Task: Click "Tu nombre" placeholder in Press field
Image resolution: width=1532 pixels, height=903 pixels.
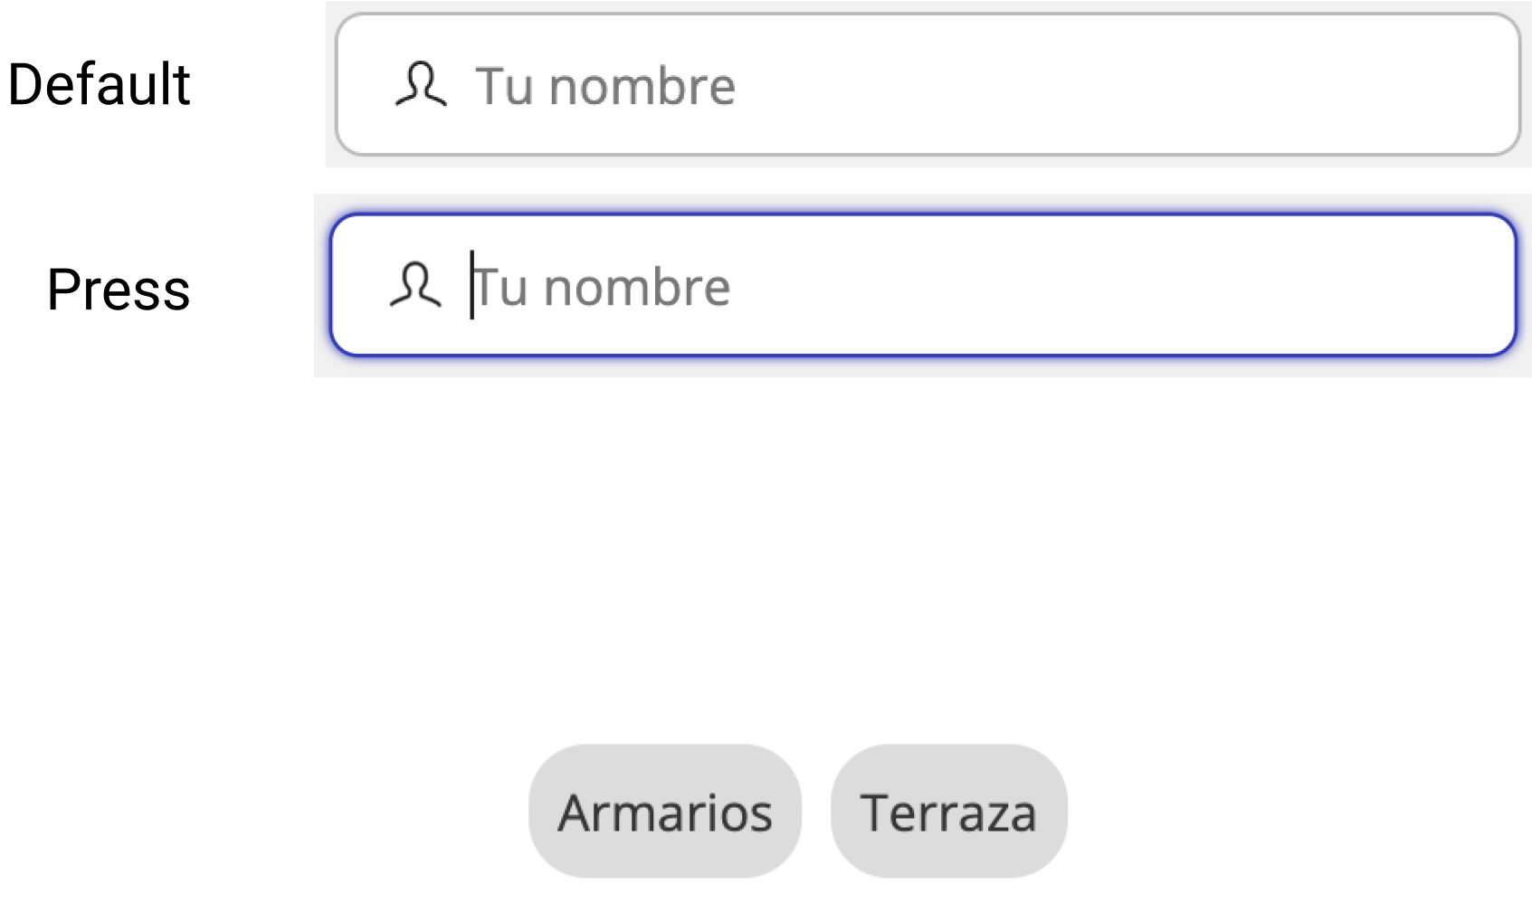Action: pyautogui.click(x=601, y=288)
